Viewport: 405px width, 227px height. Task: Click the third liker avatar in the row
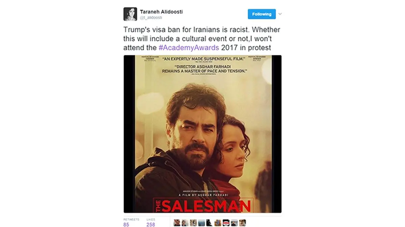click(193, 223)
